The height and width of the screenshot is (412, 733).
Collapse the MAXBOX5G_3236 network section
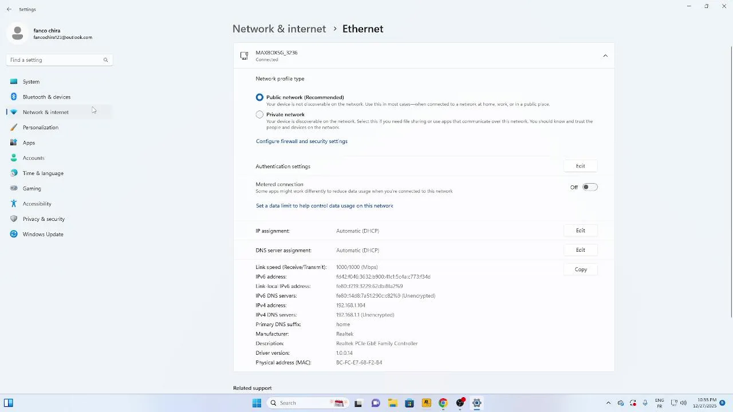(605, 56)
